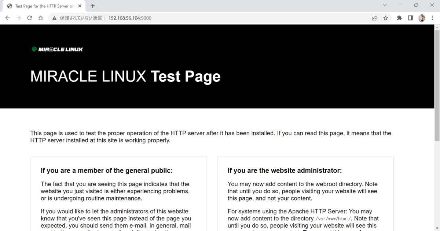Reload the current page
440x231 pixels.
click(x=30, y=18)
